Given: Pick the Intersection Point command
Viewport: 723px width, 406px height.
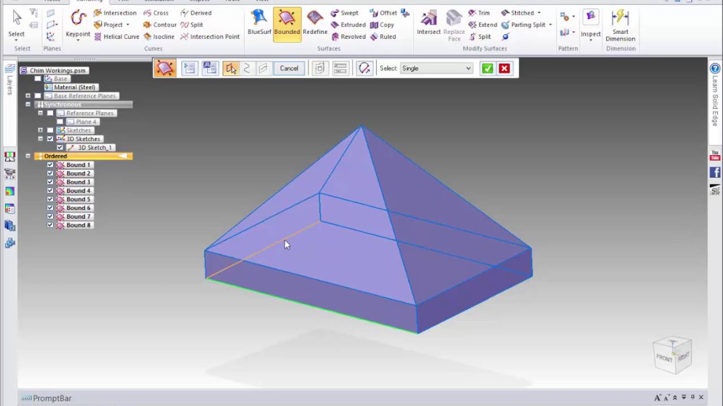Looking at the screenshot, I should click(210, 37).
